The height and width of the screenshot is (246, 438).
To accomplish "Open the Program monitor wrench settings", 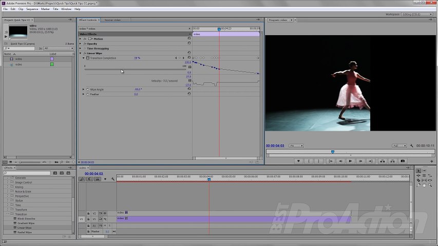I will [x=412, y=146].
